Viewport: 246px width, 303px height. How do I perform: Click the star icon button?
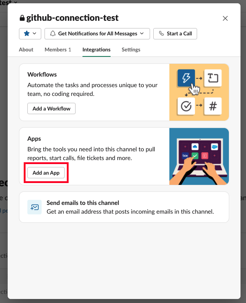(x=27, y=34)
